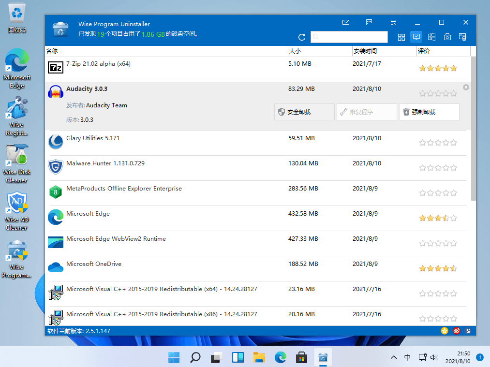Collapse the Audacity details with the small close icon
Image resolution: width=490 pixels, height=367 pixels.
pyautogui.click(x=466, y=88)
